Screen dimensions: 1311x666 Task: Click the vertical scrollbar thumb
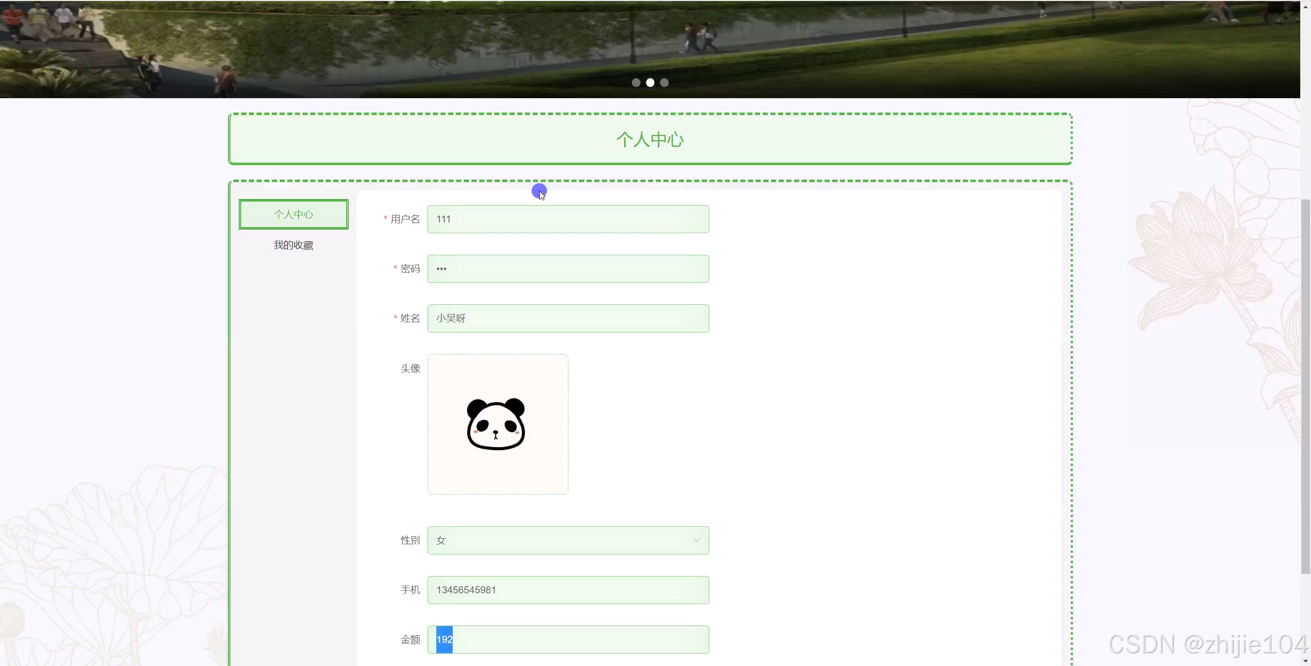1305,386
